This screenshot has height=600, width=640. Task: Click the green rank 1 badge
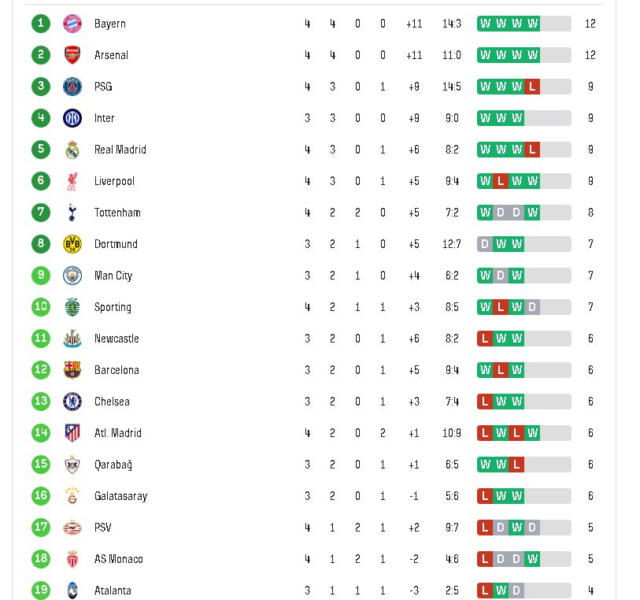(x=41, y=24)
